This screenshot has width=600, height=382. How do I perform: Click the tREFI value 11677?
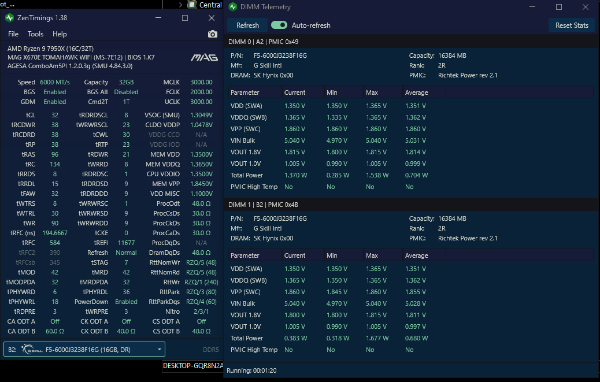click(x=126, y=243)
